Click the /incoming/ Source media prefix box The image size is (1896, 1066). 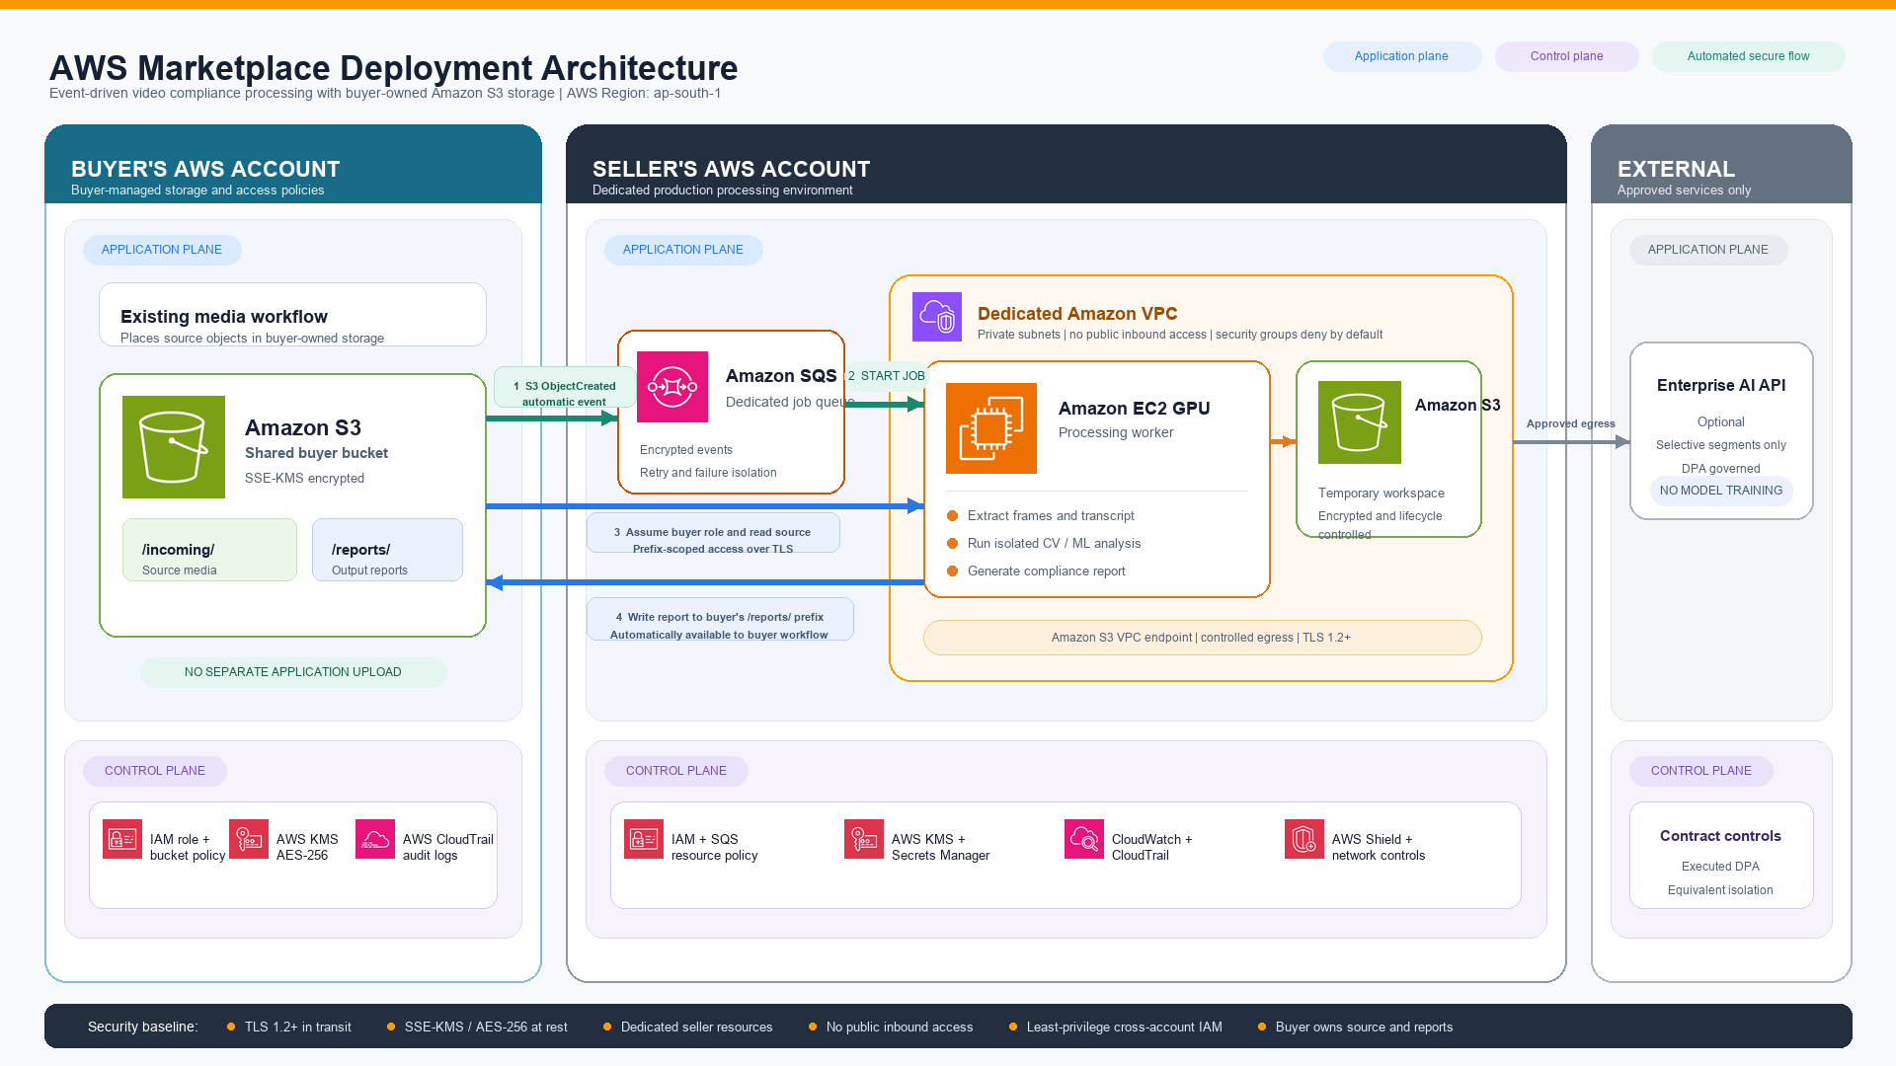pos(209,550)
